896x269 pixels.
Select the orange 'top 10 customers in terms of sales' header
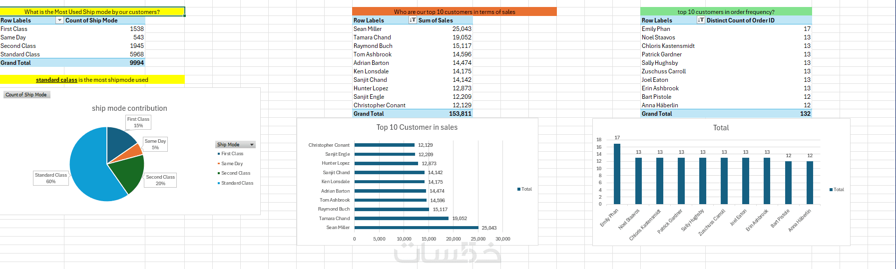coord(454,11)
